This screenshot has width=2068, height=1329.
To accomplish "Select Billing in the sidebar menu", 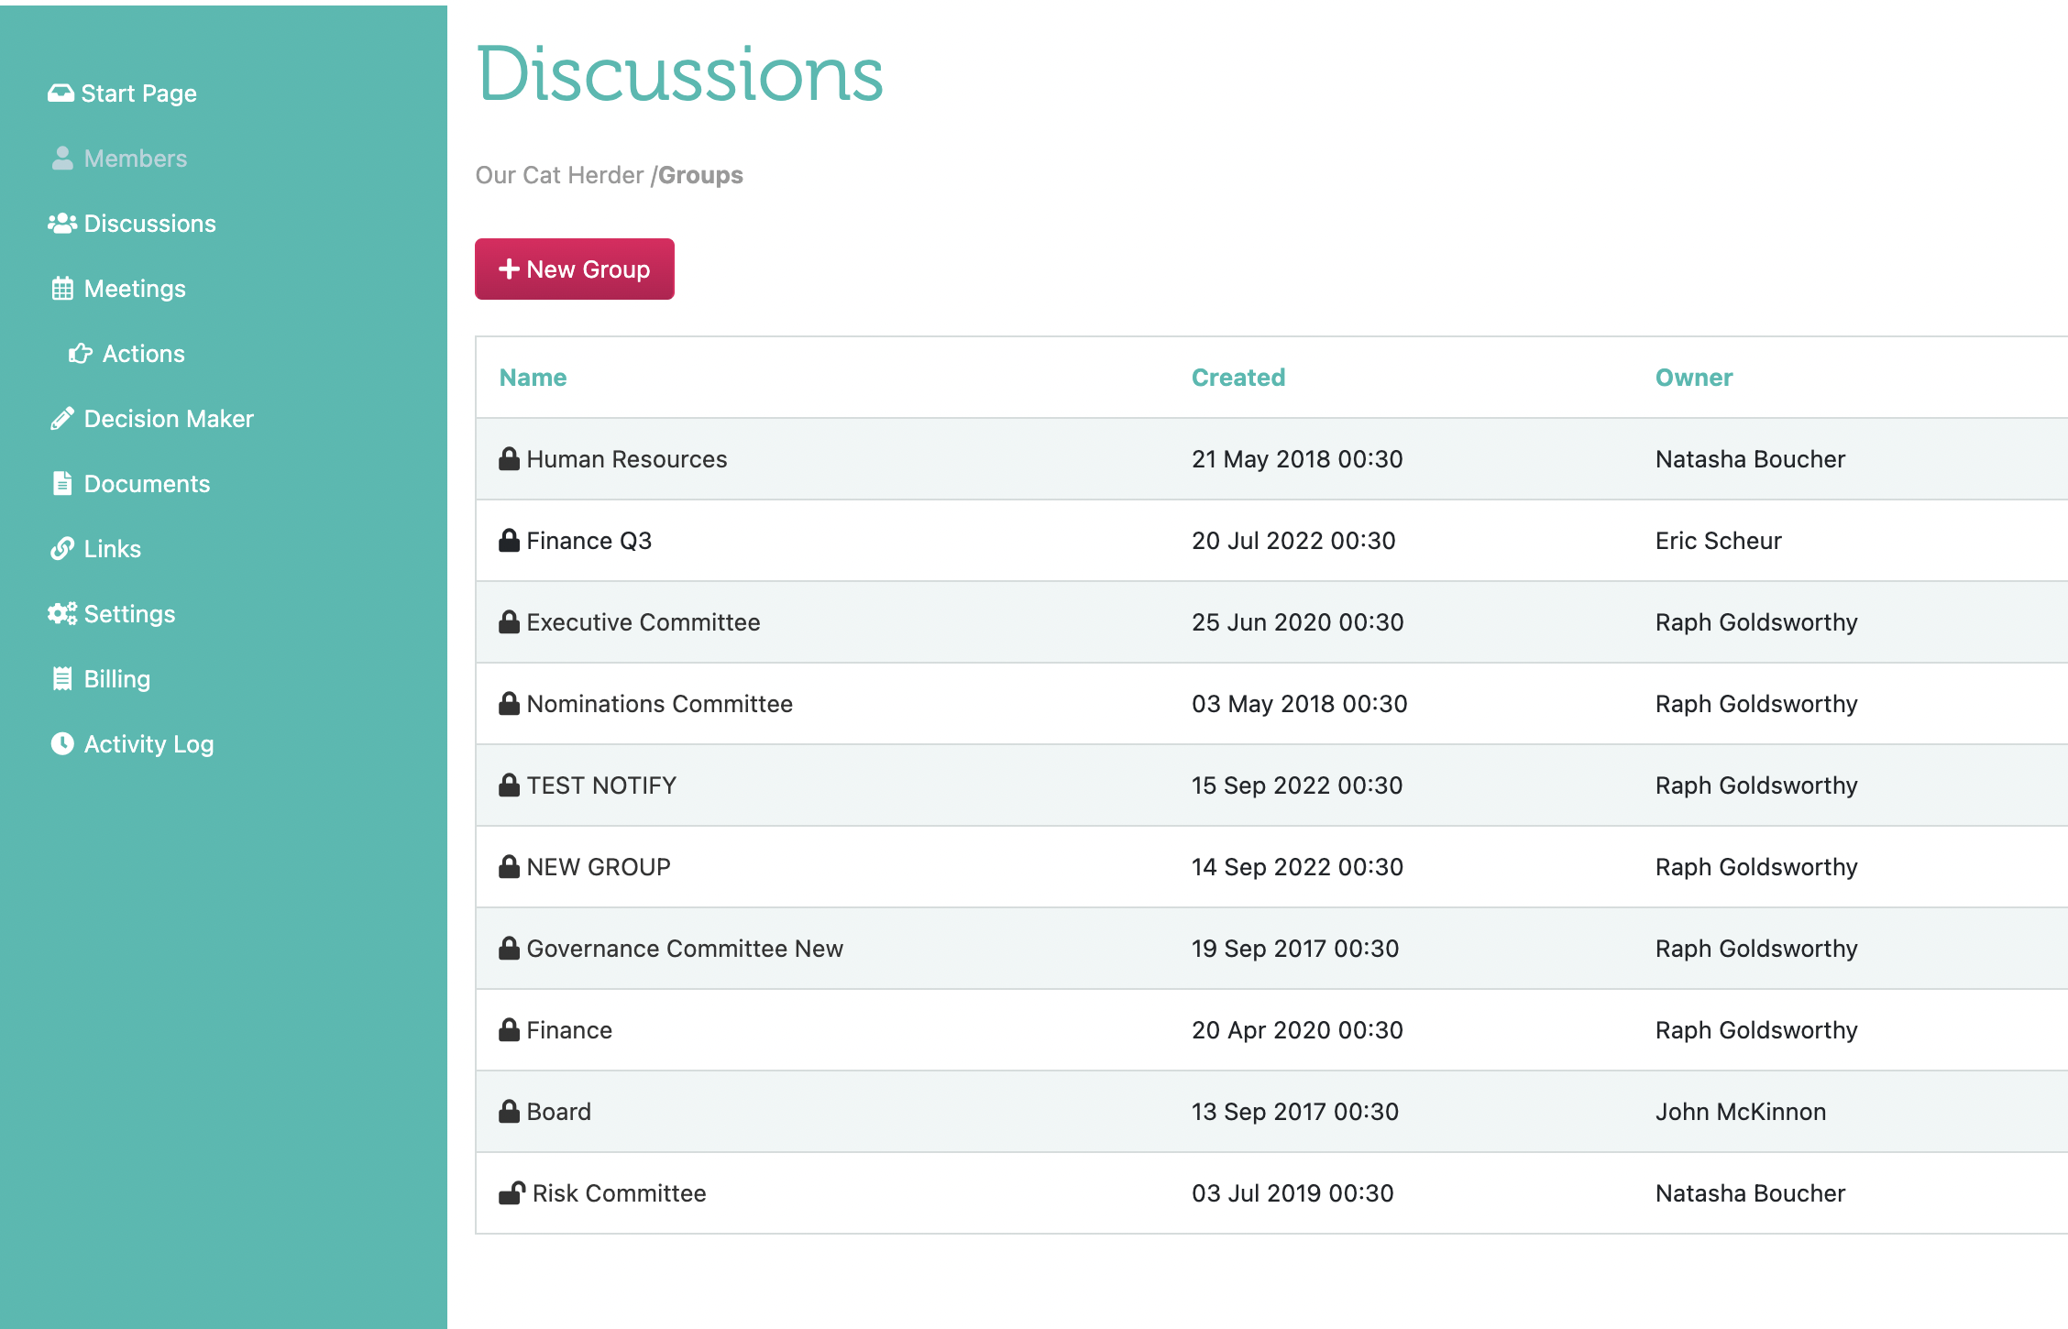I will tap(116, 678).
